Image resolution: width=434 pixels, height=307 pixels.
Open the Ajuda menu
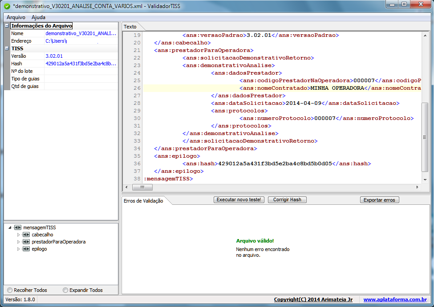pos(38,17)
